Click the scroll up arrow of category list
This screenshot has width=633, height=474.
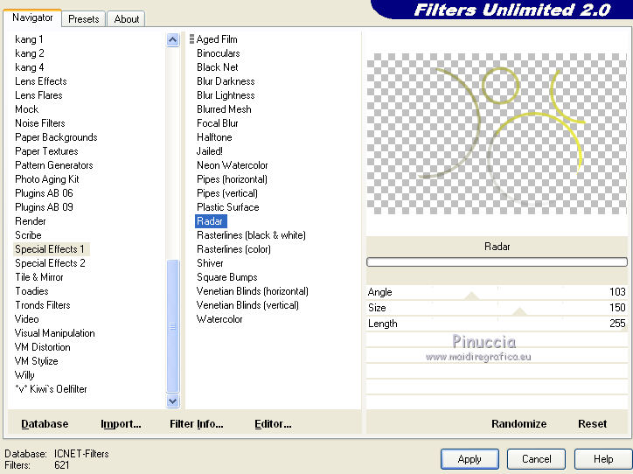[172, 39]
